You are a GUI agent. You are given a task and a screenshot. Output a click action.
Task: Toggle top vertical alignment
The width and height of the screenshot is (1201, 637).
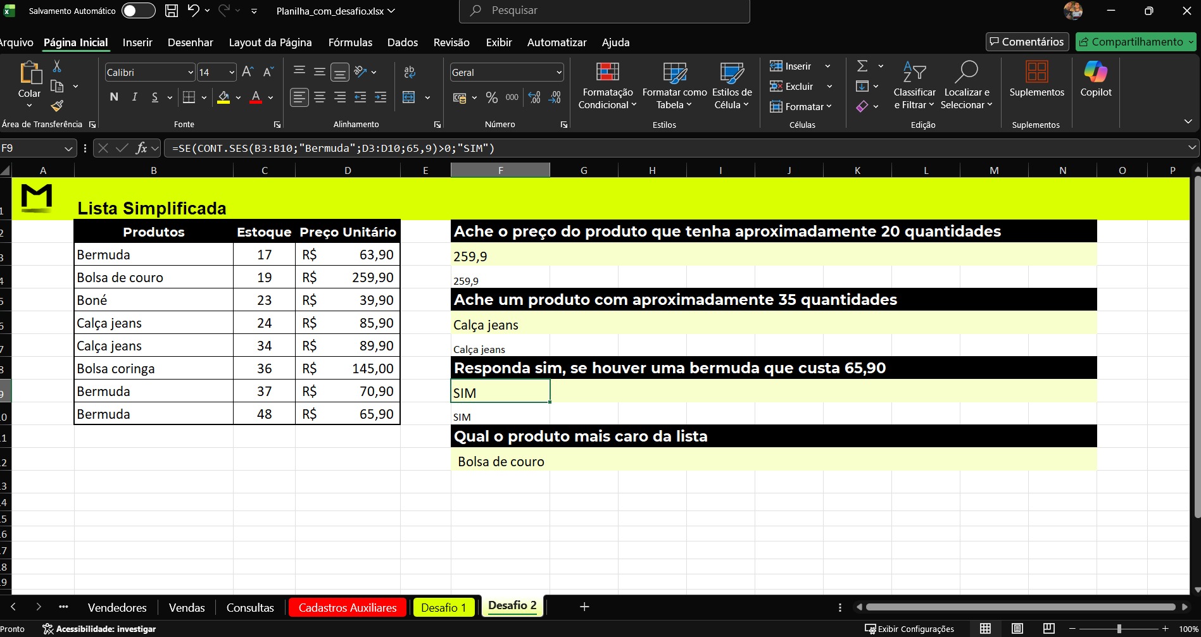[299, 72]
